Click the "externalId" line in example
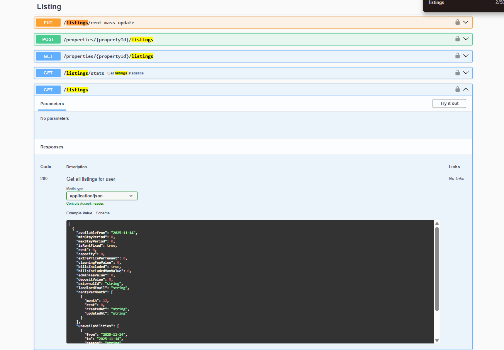This screenshot has height=350, width=504. (x=100, y=284)
